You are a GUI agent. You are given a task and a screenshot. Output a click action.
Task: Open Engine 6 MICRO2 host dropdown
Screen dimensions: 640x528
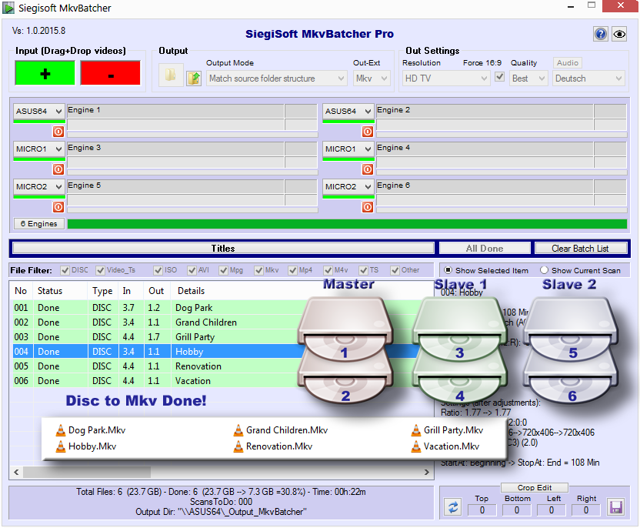pos(348,186)
